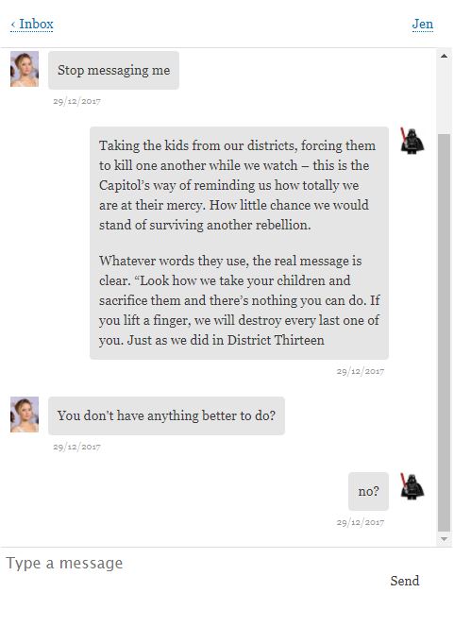Go back to the Inbox
The image size is (454, 626).
tap(32, 25)
